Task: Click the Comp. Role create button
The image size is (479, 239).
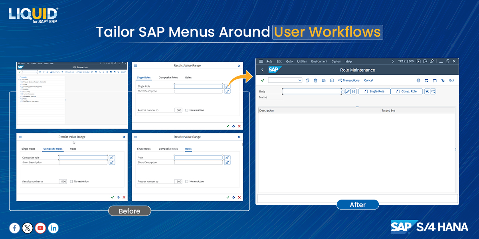Action: 406,91
